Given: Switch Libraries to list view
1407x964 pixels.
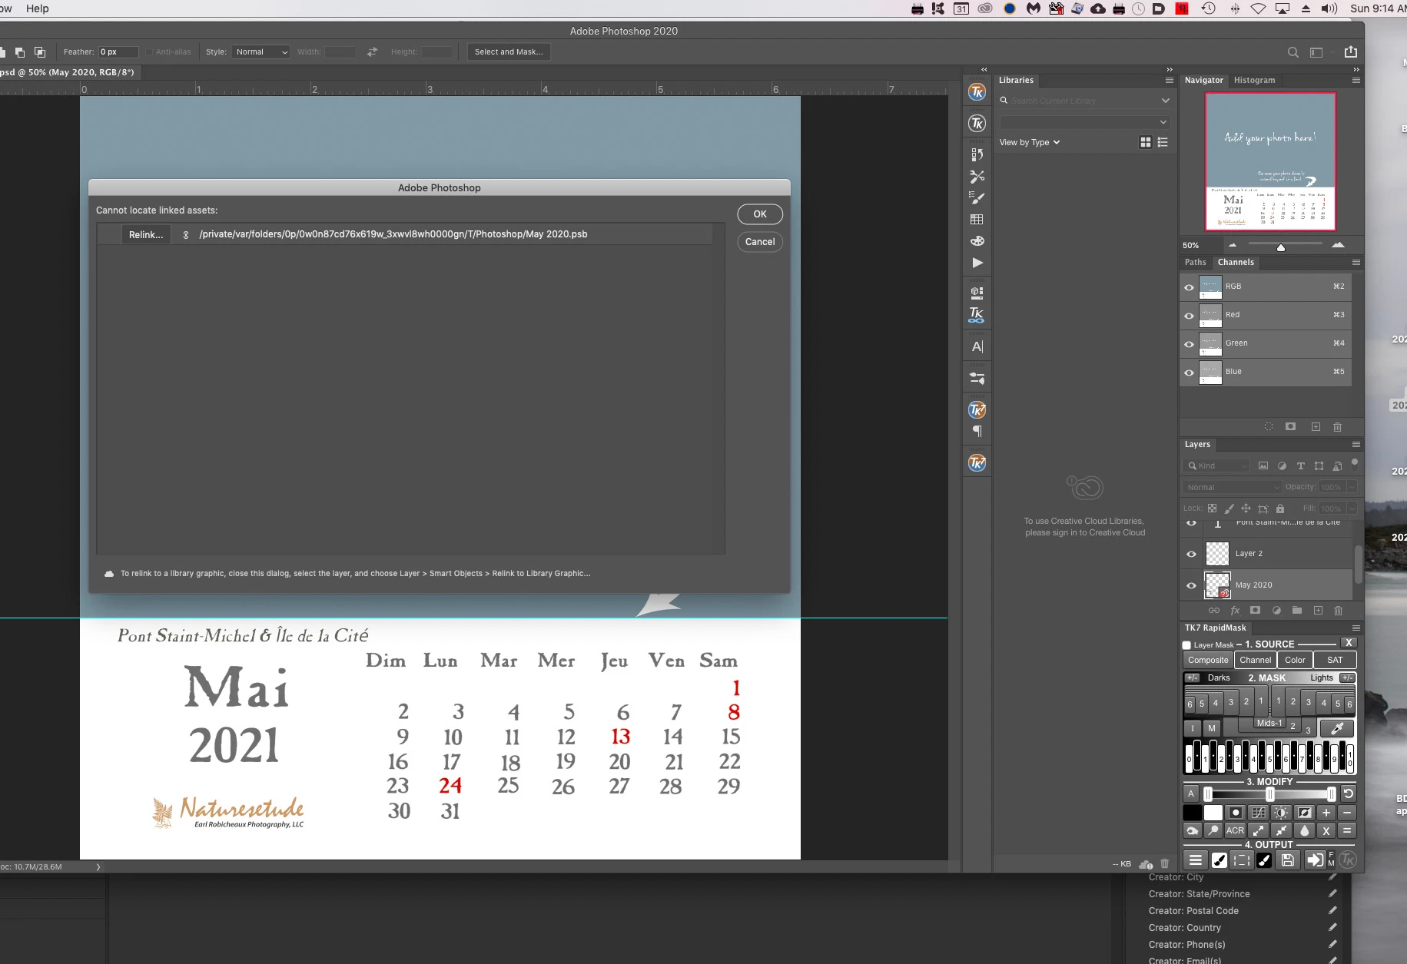Looking at the screenshot, I should pyautogui.click(x=1163, y=142).
